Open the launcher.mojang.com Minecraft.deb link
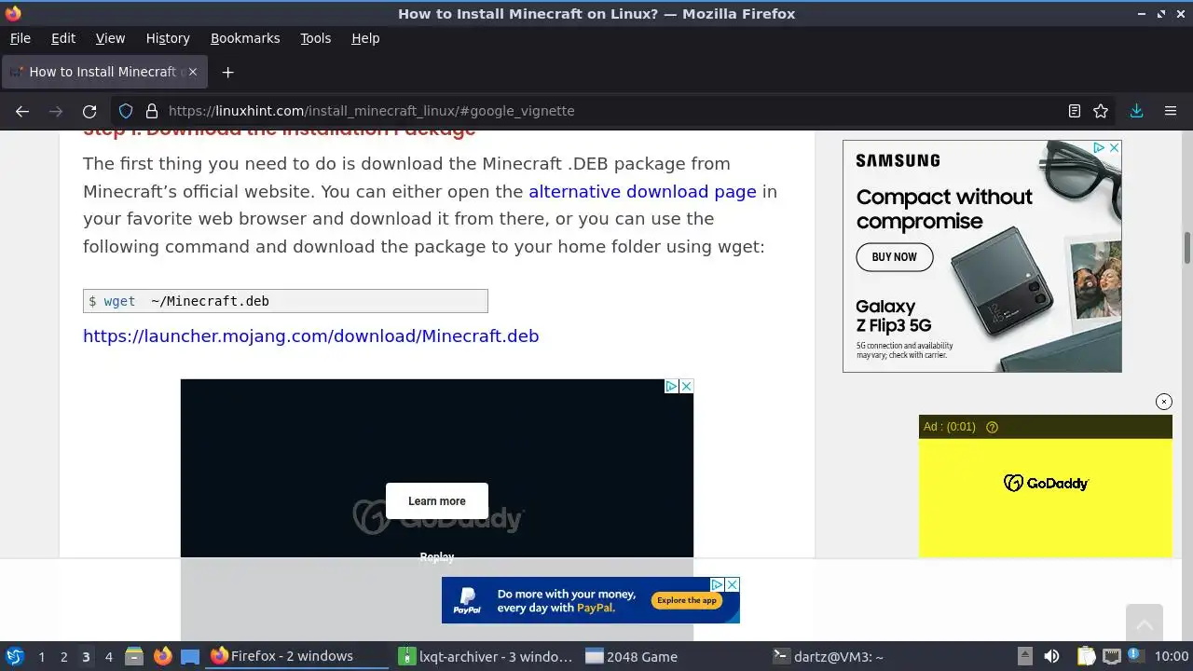The height and width of the screenshot is (671, 1193). [310, 335]
